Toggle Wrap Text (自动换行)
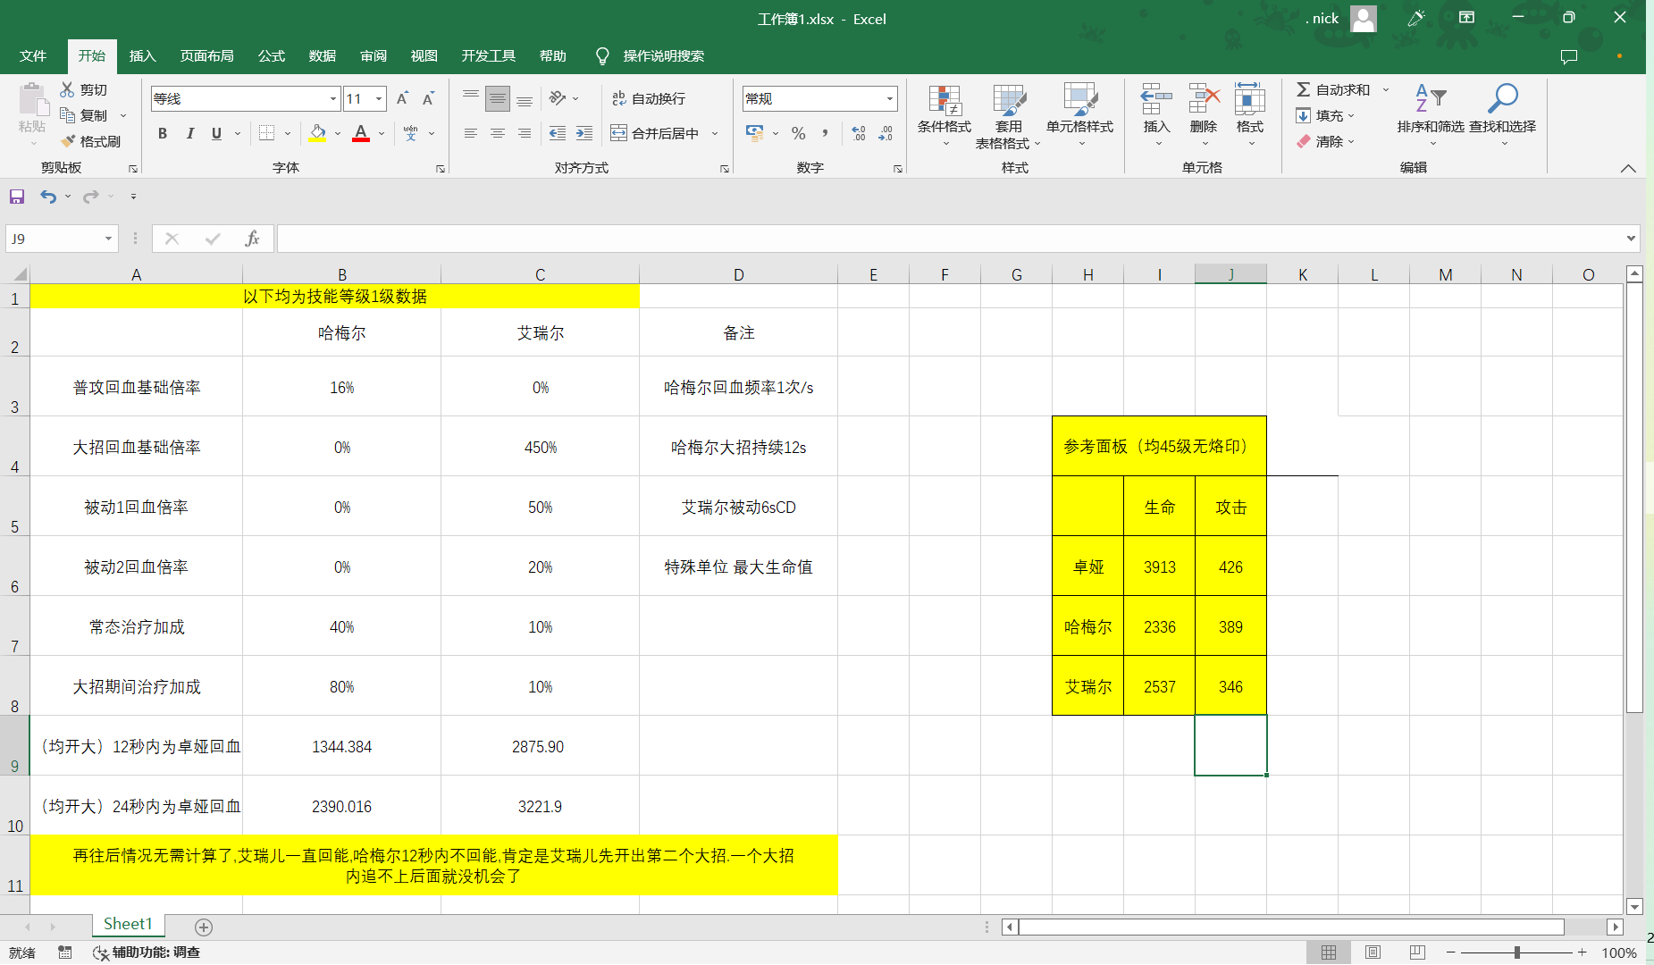 point(649,98)
